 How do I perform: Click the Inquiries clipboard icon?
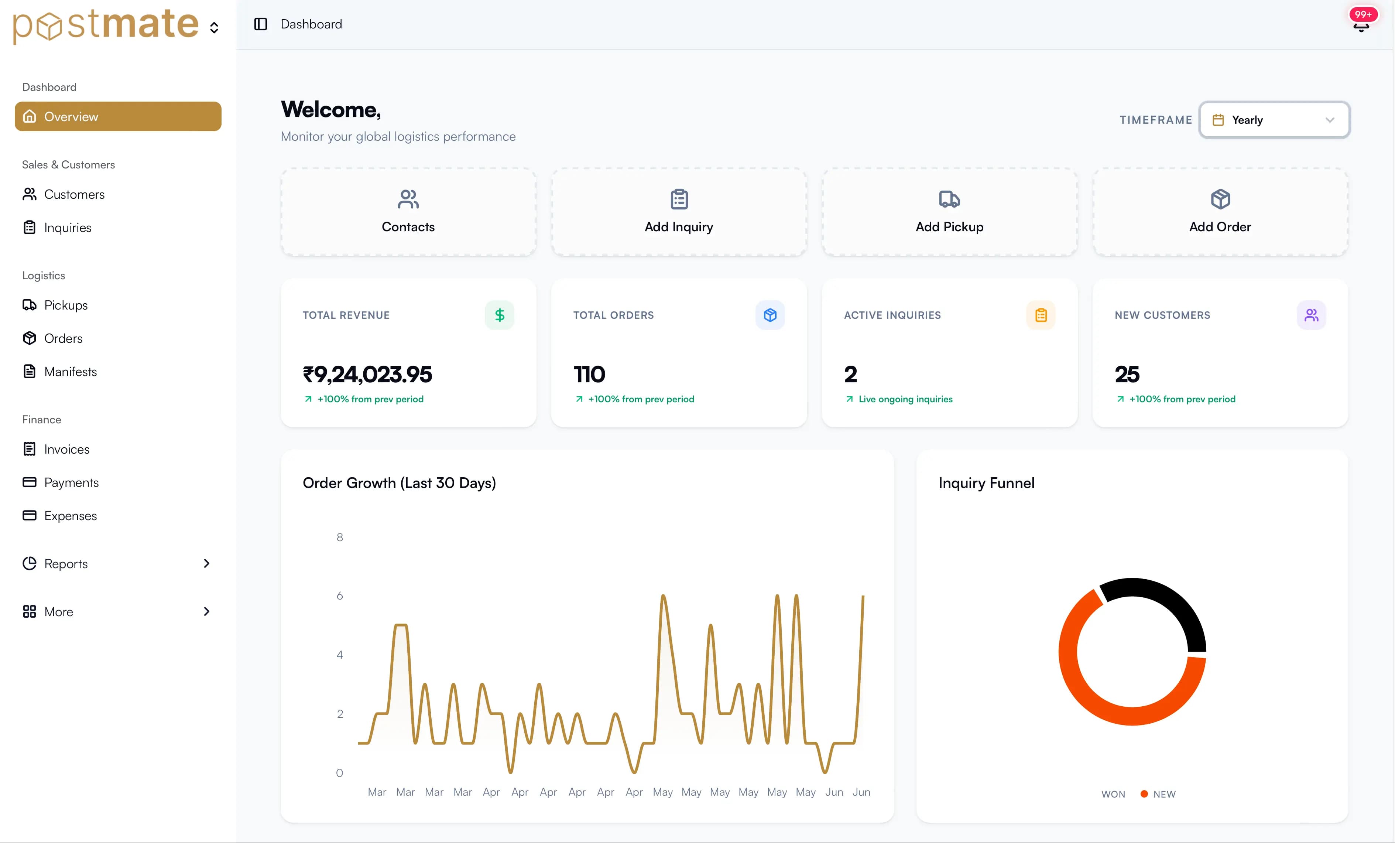(x=30, y=227)
